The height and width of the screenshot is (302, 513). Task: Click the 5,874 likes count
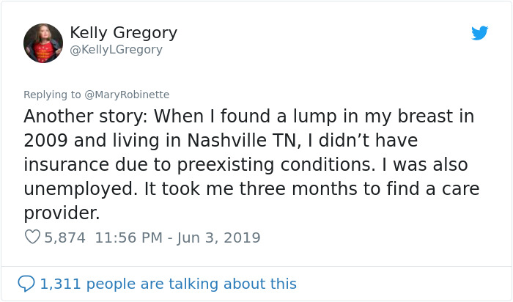point(65,237)
